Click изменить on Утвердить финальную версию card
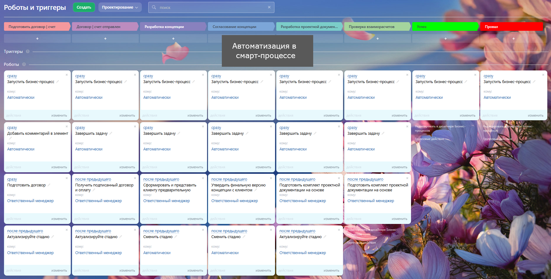Viewport: 551px width, 279px height. pyautogui.click(x=263, y=219)
